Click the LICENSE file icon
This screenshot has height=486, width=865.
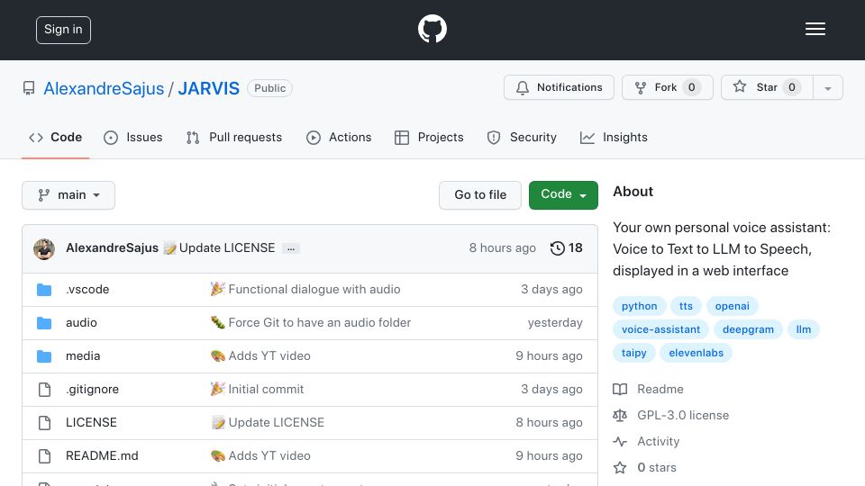[44, 423]
